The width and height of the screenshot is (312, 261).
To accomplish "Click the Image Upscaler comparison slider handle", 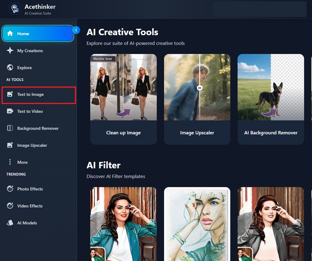I will click(x=200, y=88).
